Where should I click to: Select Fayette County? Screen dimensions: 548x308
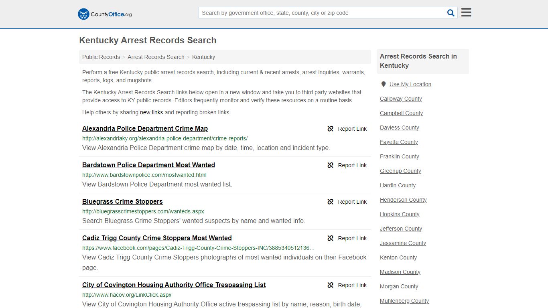tap(399, 142)
